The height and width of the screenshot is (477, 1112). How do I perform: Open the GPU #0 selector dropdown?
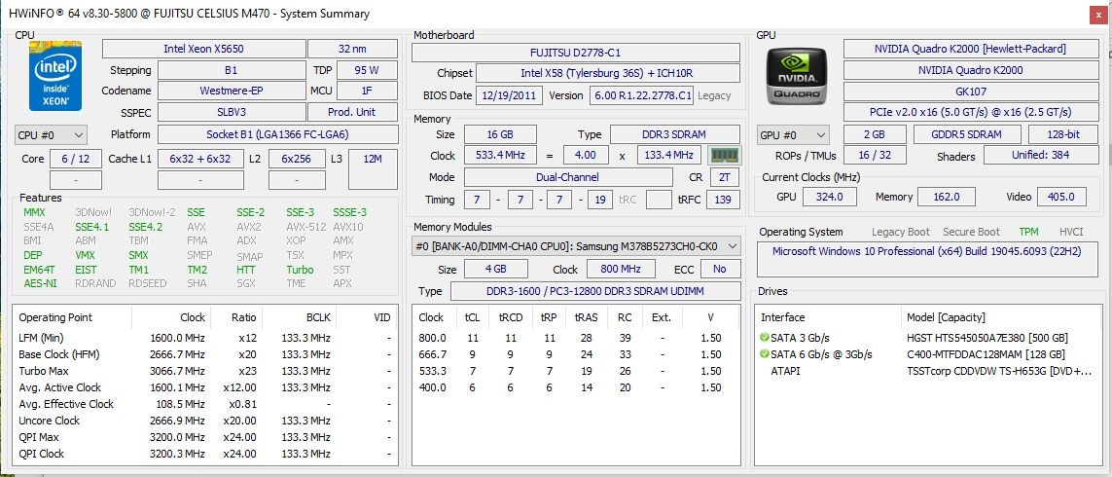[793, 135]
